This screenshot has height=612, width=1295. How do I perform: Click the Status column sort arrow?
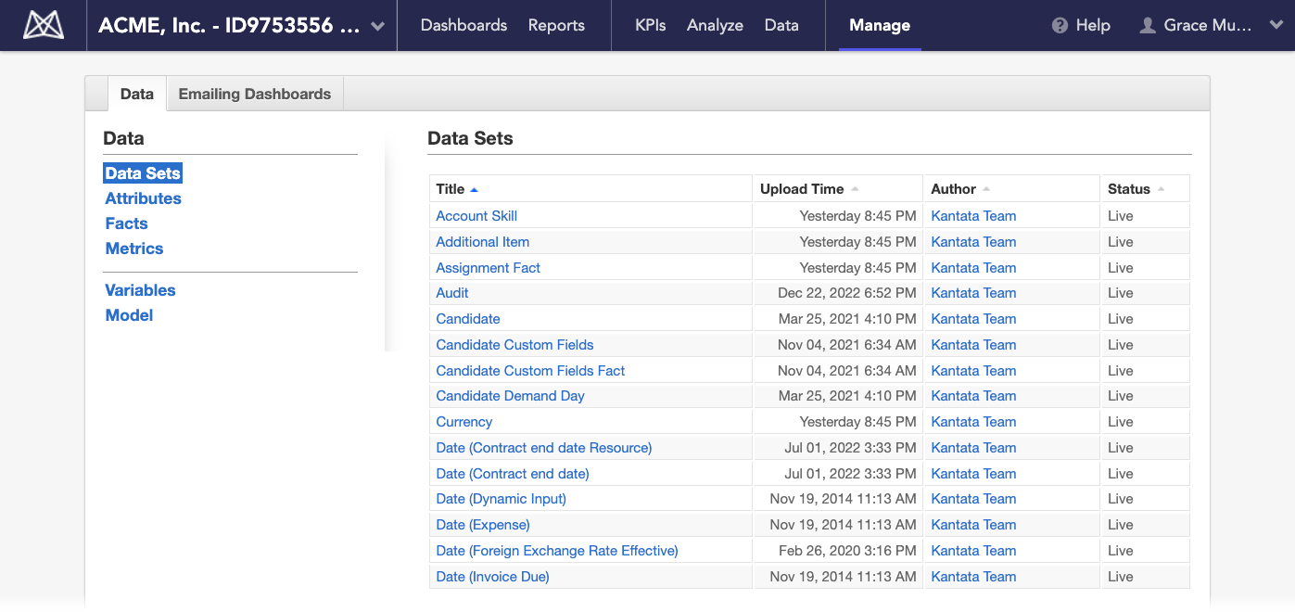(x=1161, y=189)
